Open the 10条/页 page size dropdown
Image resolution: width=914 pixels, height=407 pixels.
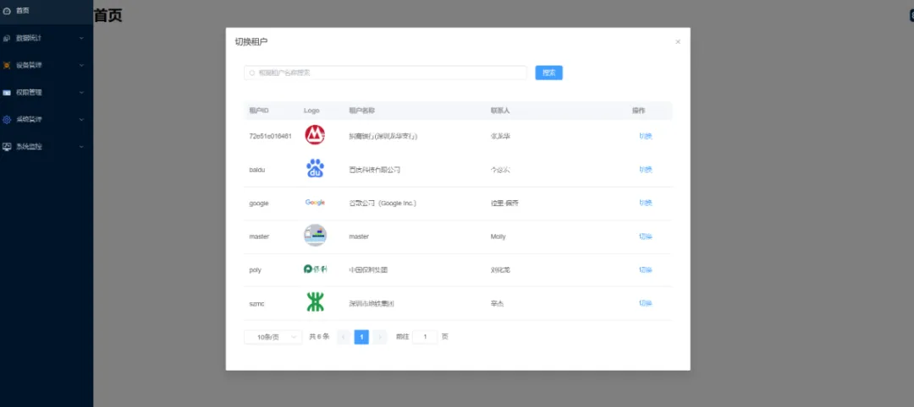[x=273, y=337]
